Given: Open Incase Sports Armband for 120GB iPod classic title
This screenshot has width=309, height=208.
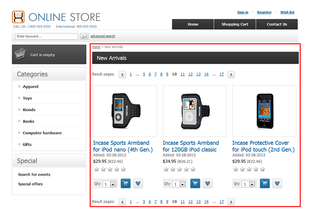Looking at the screenshot, I should click(191, 146).
